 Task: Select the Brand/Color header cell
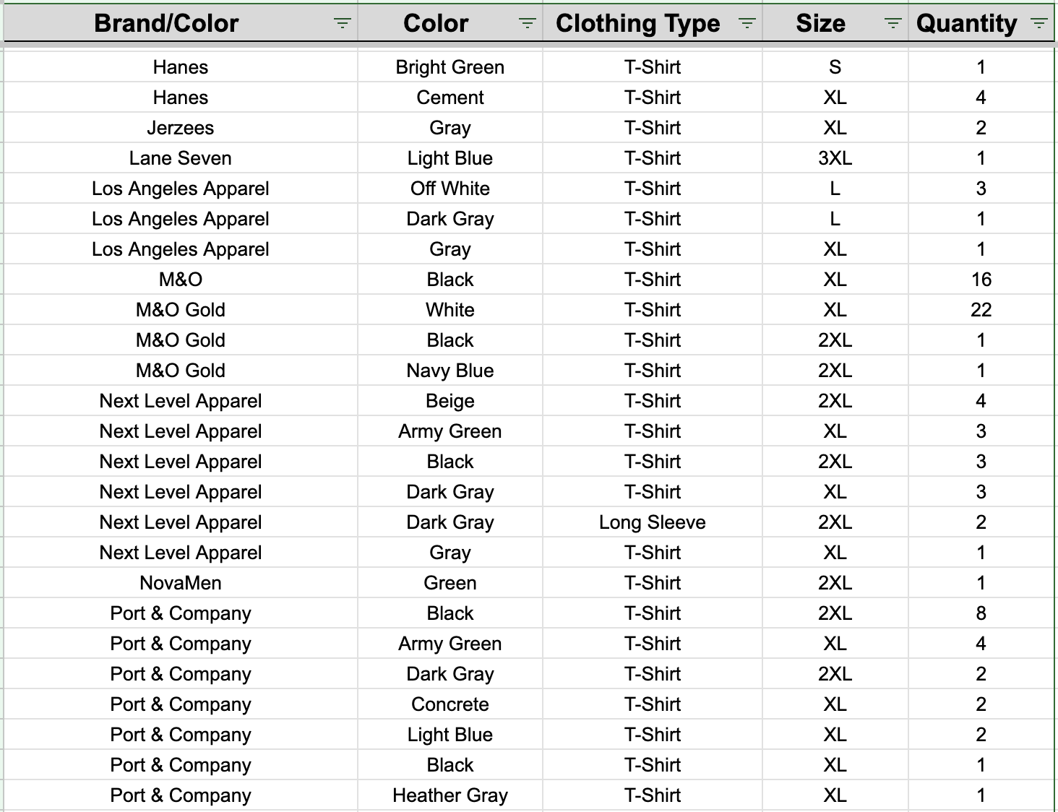click(181, 23)
